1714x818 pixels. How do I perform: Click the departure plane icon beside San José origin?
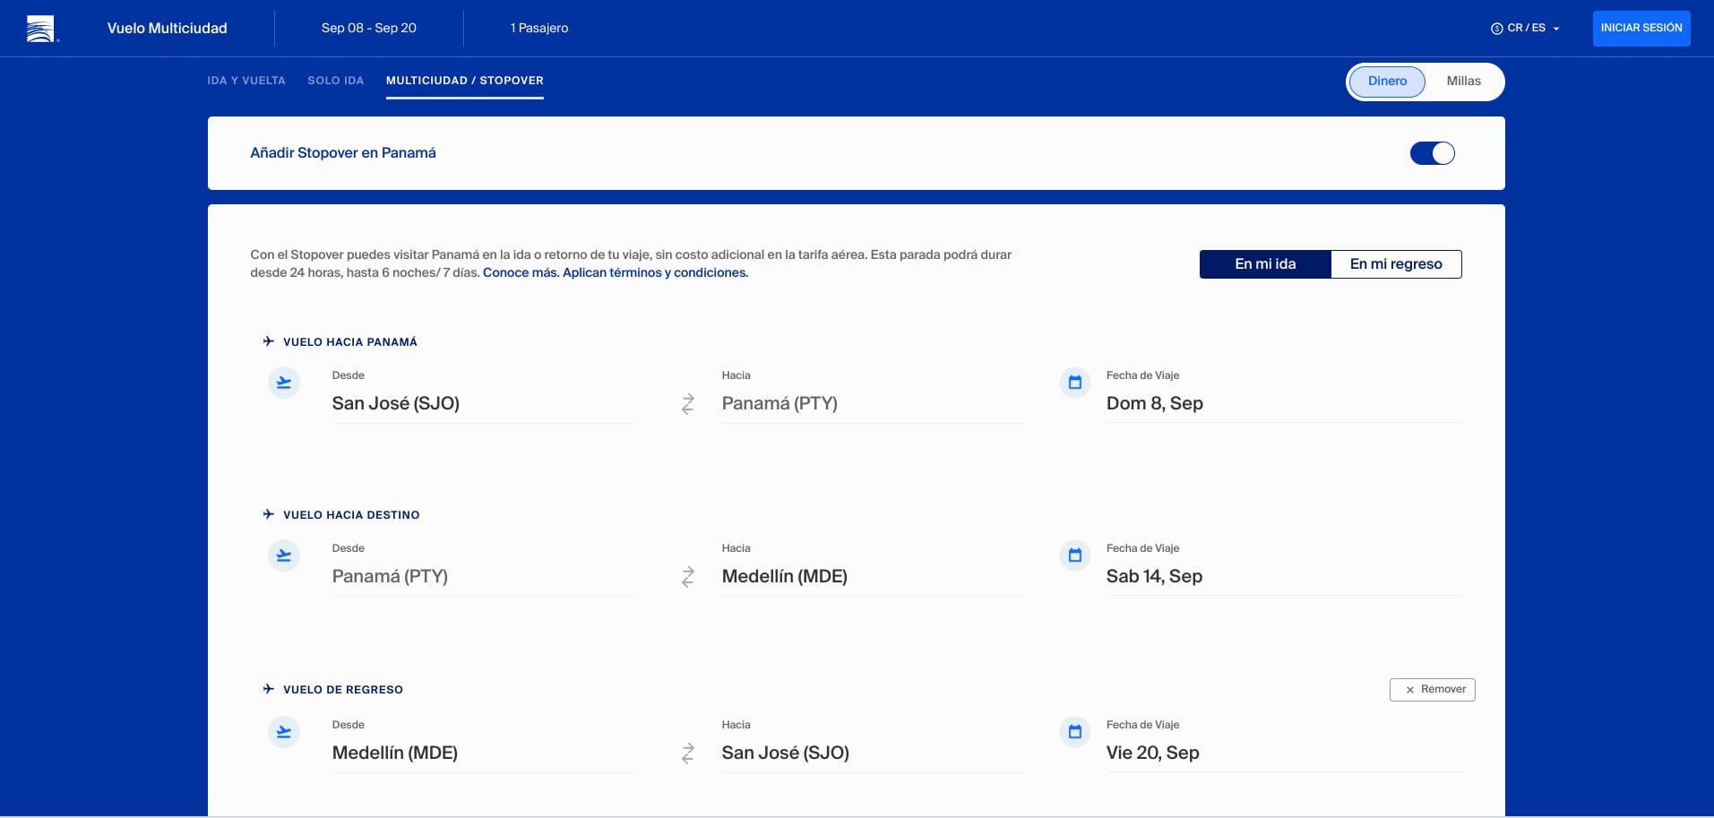pos(284,383)
